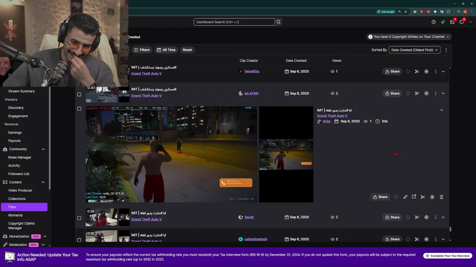The height and width of the screenshot is (267, 476).
Task: Select checkbox for ushbdjbehhdn clip row
Action: point(79,240)
